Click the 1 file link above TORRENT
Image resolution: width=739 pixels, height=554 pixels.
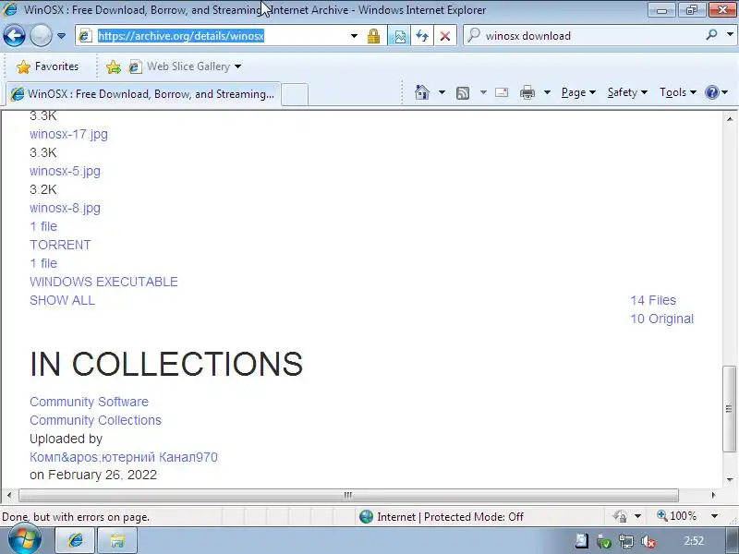(x=43, y=226)
